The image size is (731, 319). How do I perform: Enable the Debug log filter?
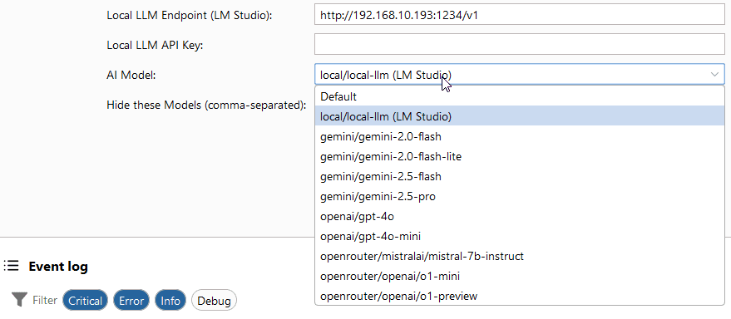[x=214, y=301]
